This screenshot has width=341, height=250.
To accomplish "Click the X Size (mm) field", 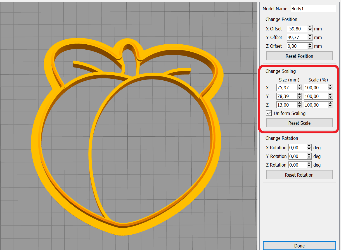I will click(287, 88).
